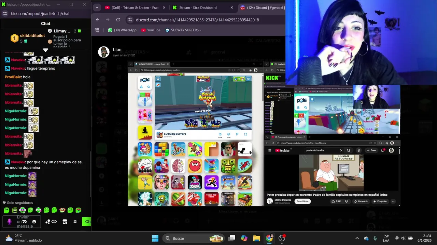Switch to the Stream - Kick Dashboard tab
The width and height of the screenshot is (437, 245).
tap(202, 7)
